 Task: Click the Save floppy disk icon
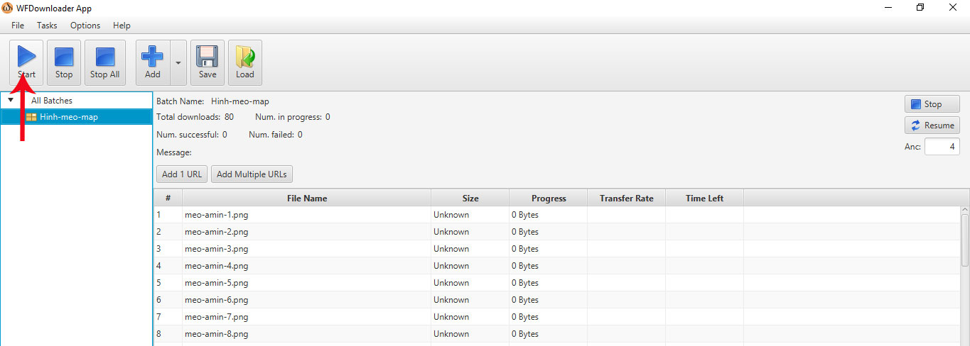[x=208, y=57]
